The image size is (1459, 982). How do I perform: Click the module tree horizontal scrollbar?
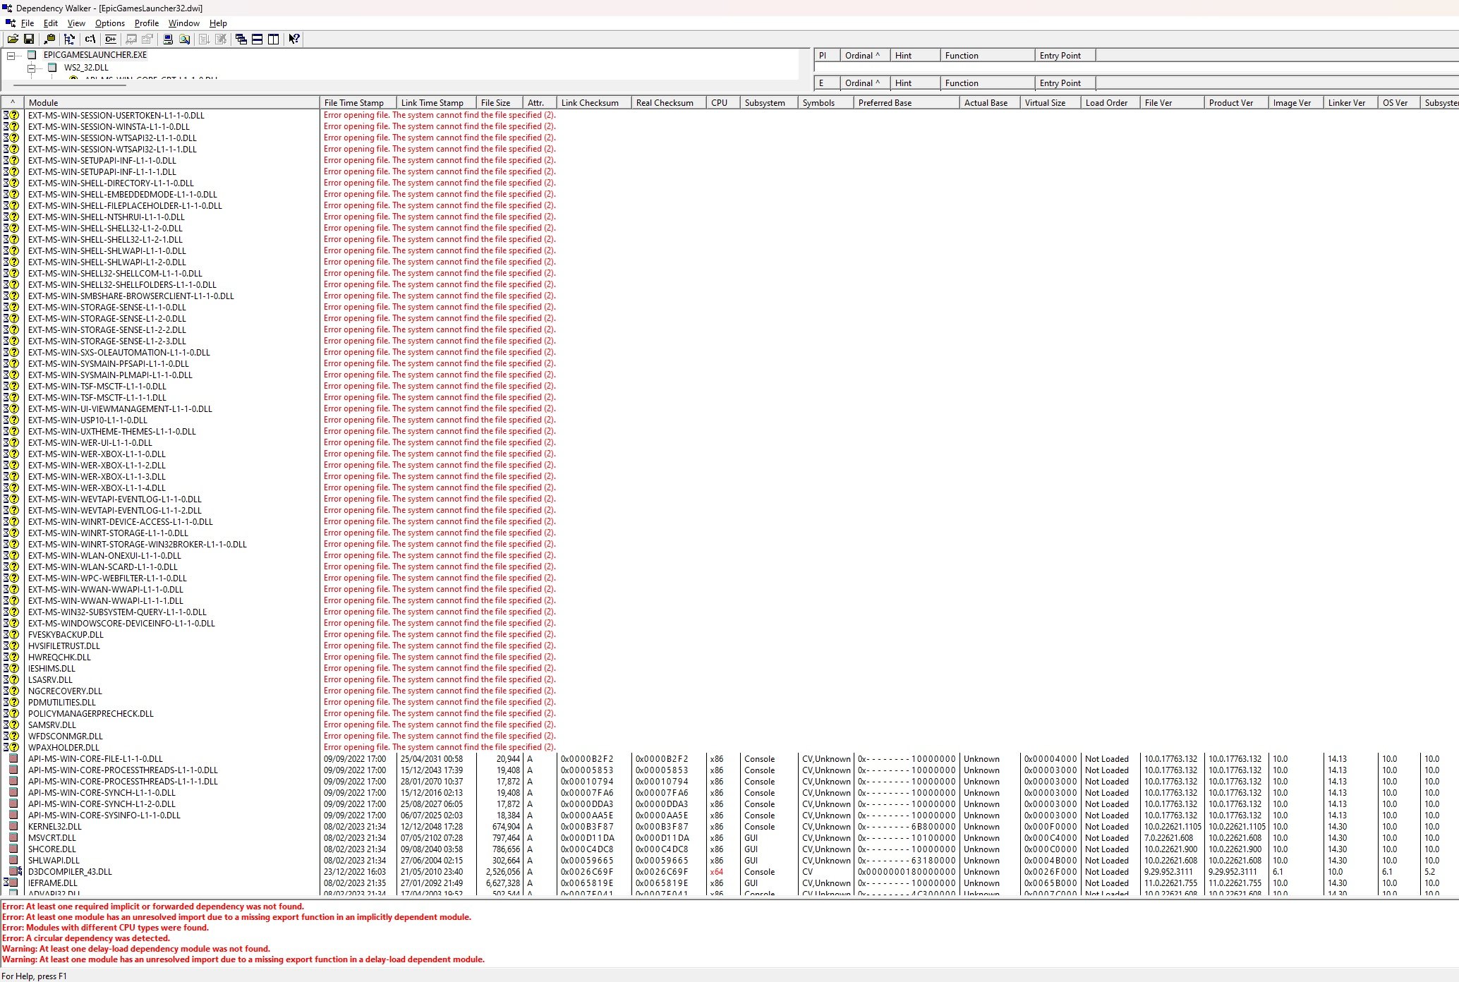[71, 85]
